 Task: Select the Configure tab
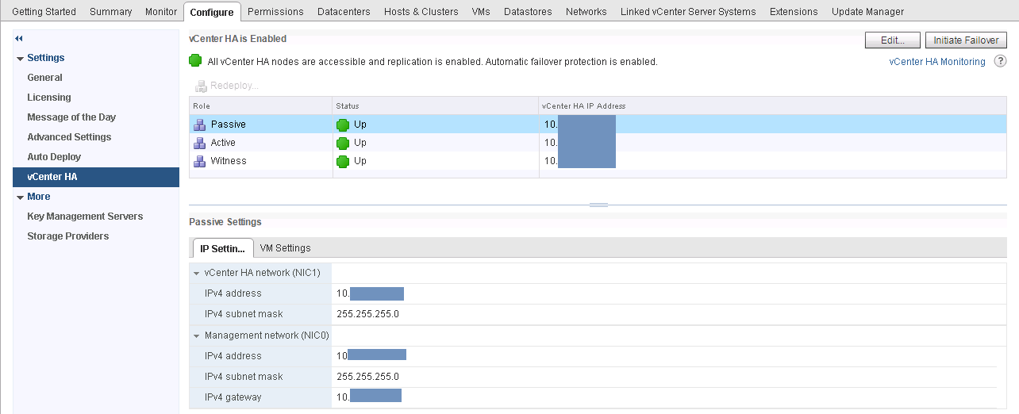coord(212,11)
